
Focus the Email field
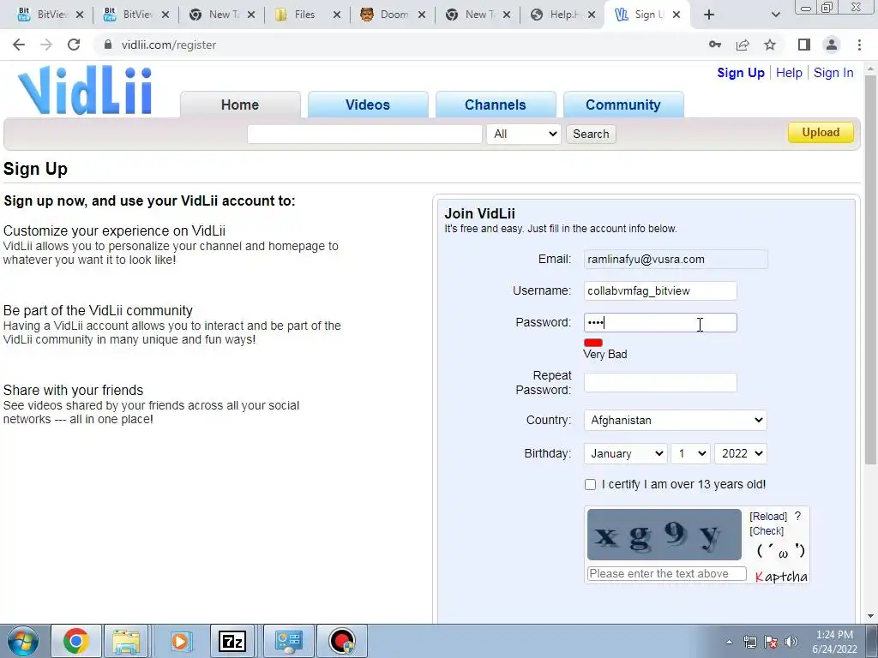pos(676,259)
